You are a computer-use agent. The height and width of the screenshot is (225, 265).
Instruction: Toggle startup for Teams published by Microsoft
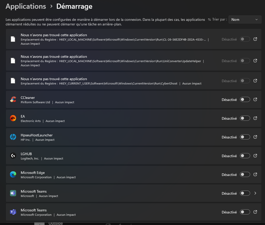point(245,193)
